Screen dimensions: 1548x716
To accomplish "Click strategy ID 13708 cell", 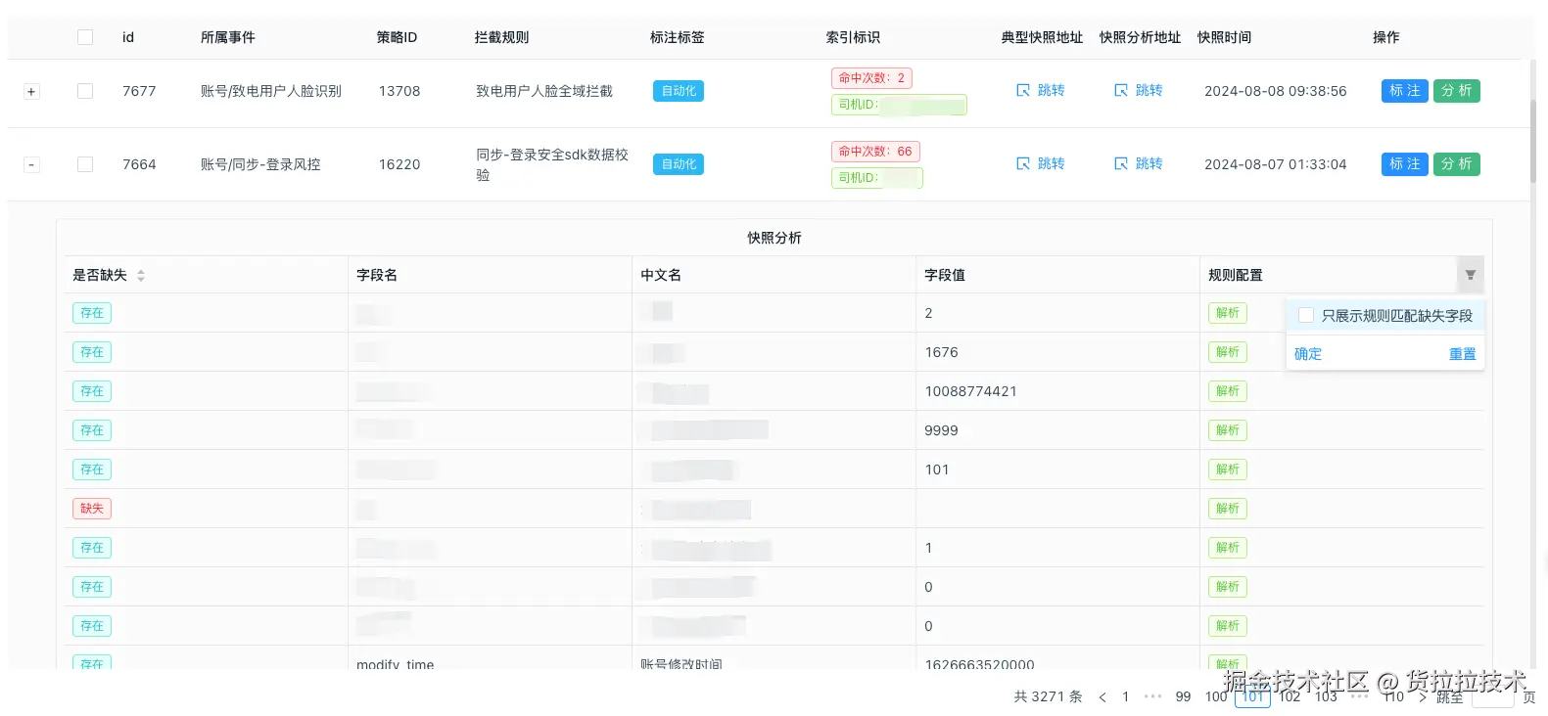I will coord(399,91).
